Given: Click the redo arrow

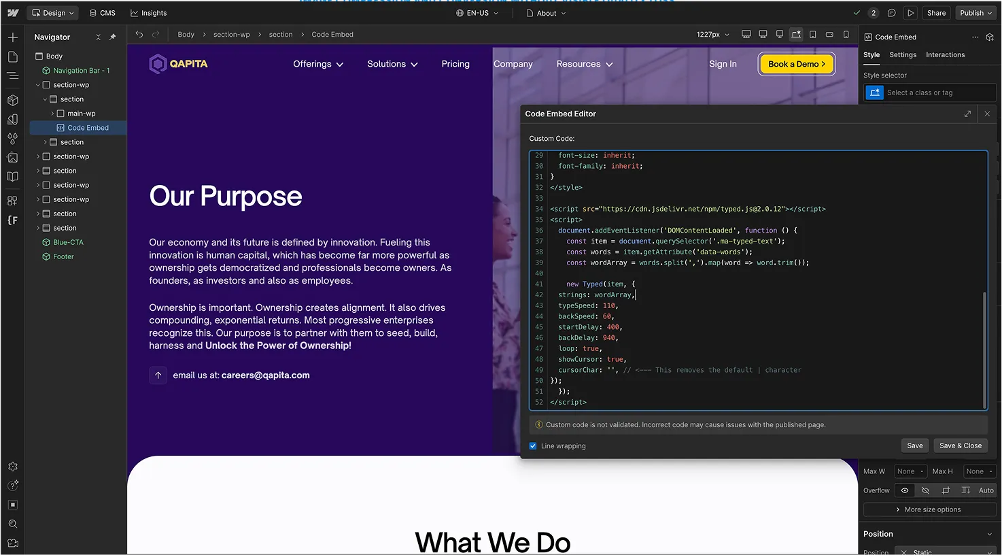Looking at the screenshot, I should point(156,34).
